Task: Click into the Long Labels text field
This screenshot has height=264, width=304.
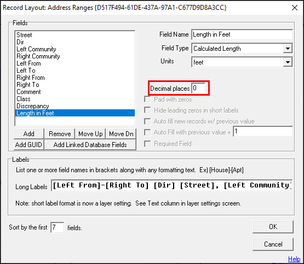Action: 172,185
